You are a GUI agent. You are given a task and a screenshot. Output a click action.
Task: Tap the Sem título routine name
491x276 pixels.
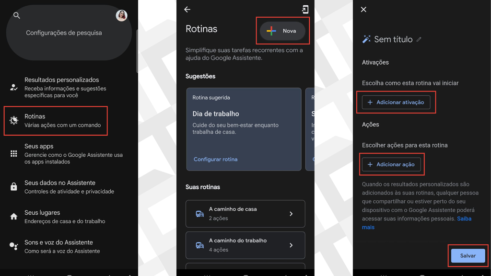click(x=393, y=39)
